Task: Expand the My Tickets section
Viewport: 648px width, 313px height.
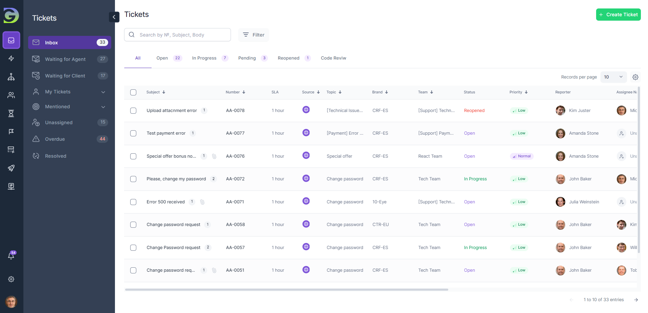Action: click(103, 92)
